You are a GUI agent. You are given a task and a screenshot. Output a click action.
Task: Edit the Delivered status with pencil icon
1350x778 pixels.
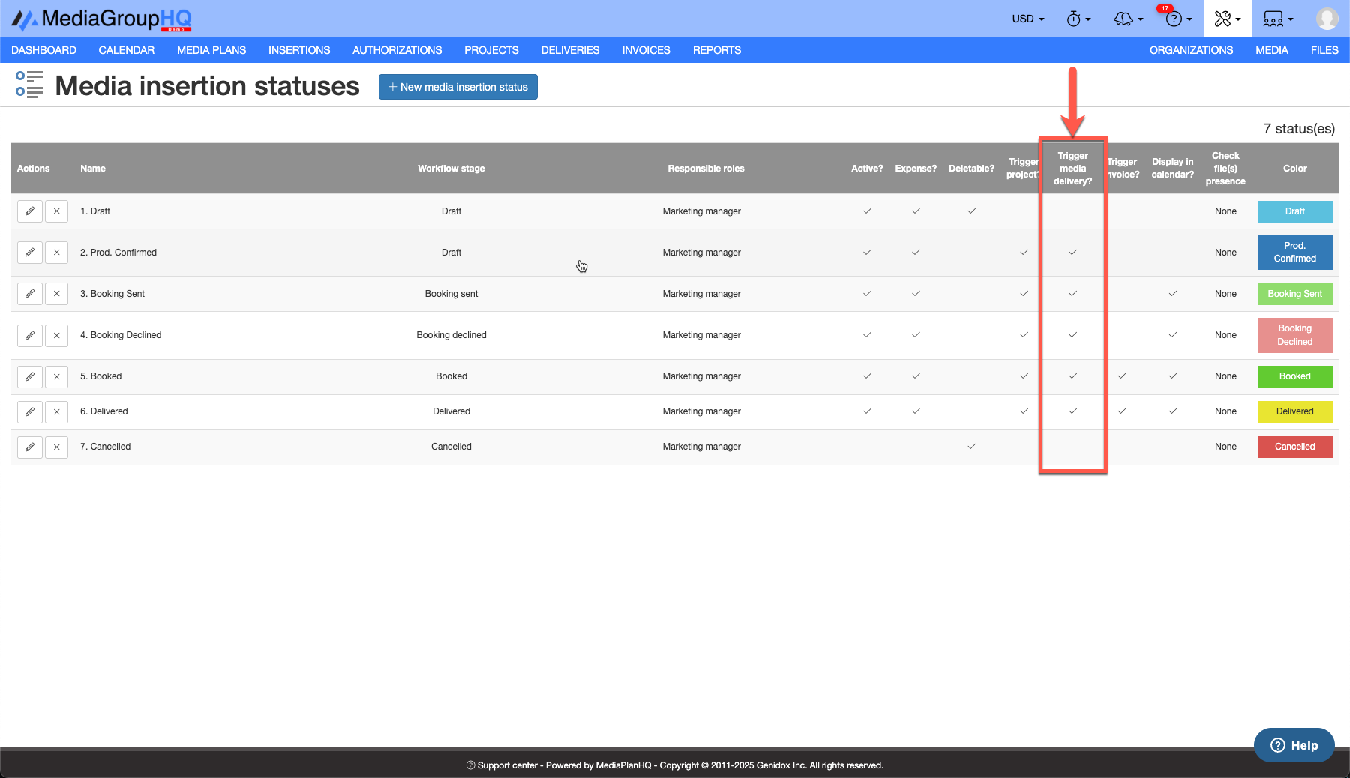tap(30, 411)
